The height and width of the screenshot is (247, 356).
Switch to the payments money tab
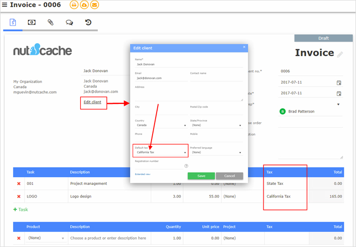pos(32,22)
